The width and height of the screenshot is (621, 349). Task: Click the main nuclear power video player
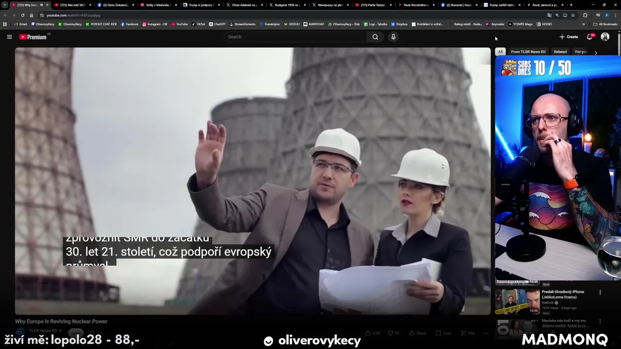tap(253, 181)
